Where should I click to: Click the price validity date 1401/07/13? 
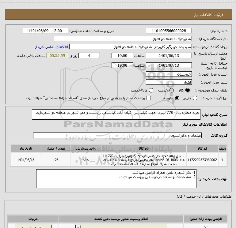coord(169,65)
